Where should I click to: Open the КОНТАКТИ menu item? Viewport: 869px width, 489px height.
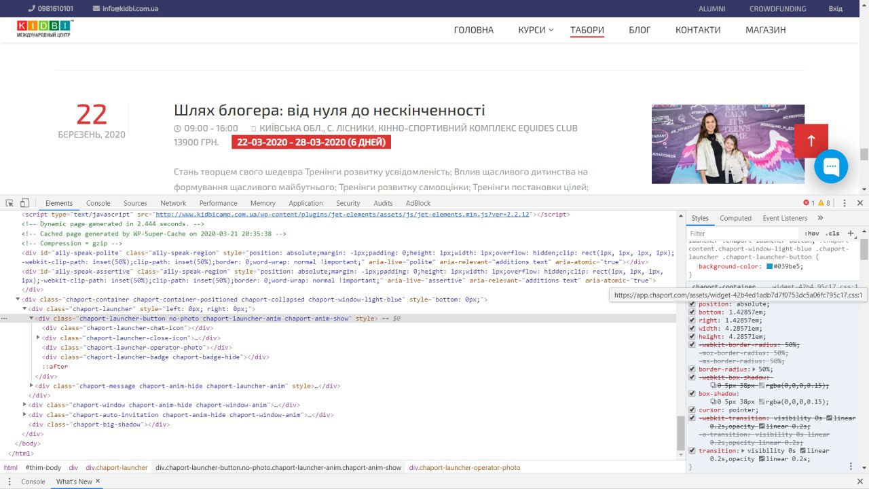coord(698,30)
